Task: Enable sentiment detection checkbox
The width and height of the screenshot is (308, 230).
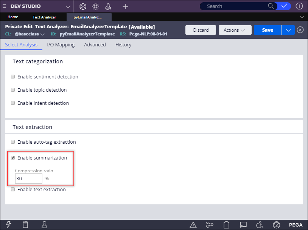Action: tap(13, 77)
